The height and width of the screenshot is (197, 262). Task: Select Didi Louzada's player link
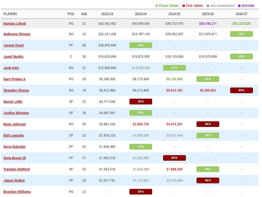(14, 135)
